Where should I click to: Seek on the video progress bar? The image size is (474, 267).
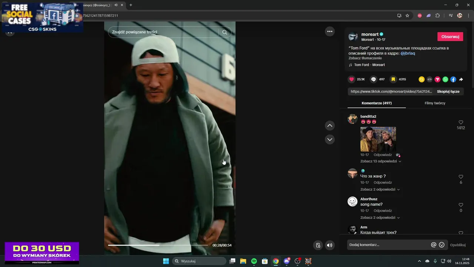pos(158,245)
